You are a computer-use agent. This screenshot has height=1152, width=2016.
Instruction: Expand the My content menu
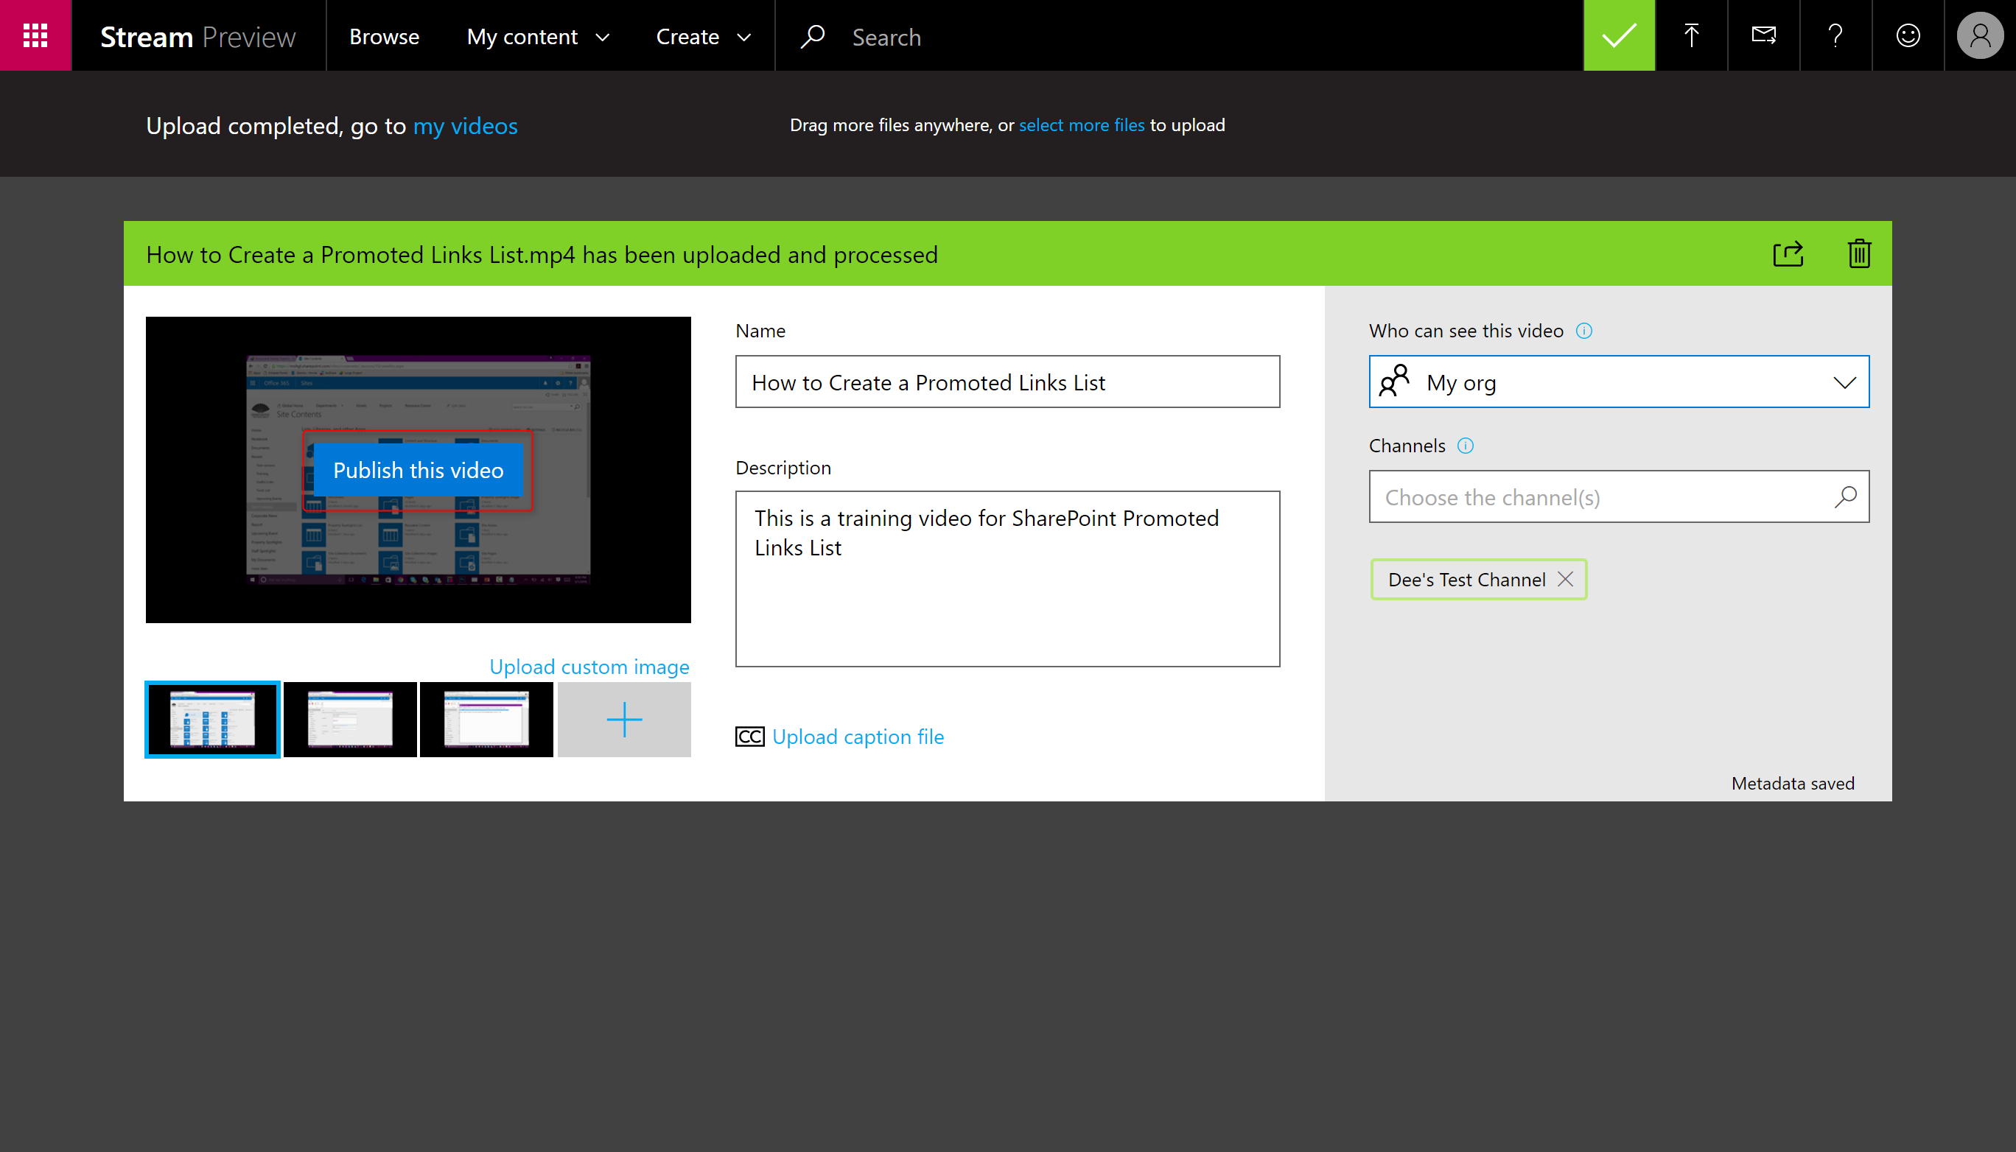click(x=537, y=36)
